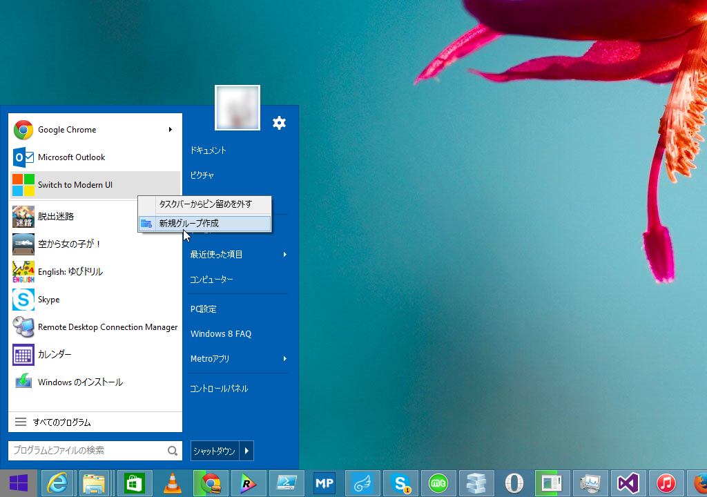The height and width of the screenshot is (497, 707).
Task: Click the シャットダウン button
Action: click(215, 451)
